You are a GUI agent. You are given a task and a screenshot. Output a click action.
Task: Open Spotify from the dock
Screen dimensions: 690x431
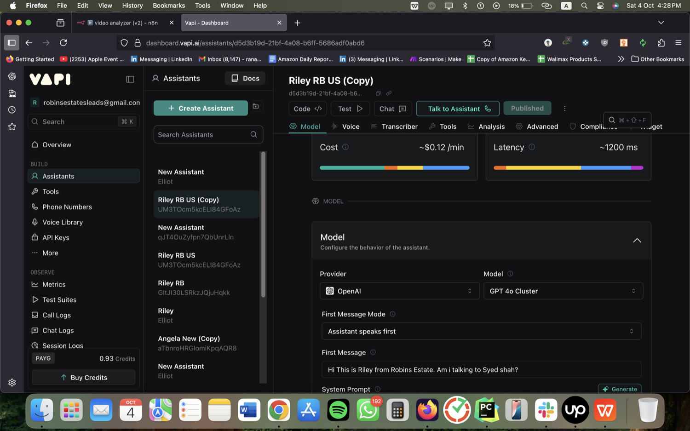(338, 410)
